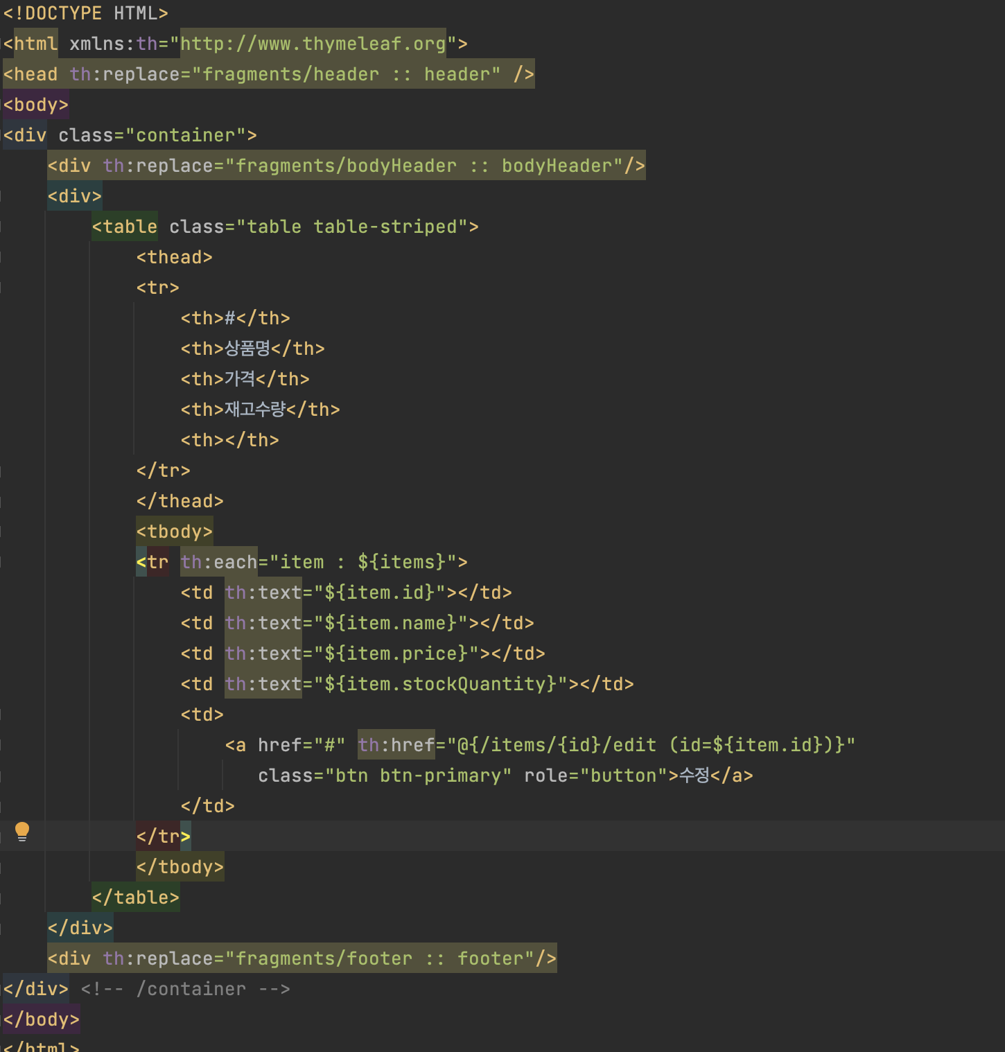Click the empty th element line
The height and width of the screenshot is (1052, 1005).
(x=230, y=440)
